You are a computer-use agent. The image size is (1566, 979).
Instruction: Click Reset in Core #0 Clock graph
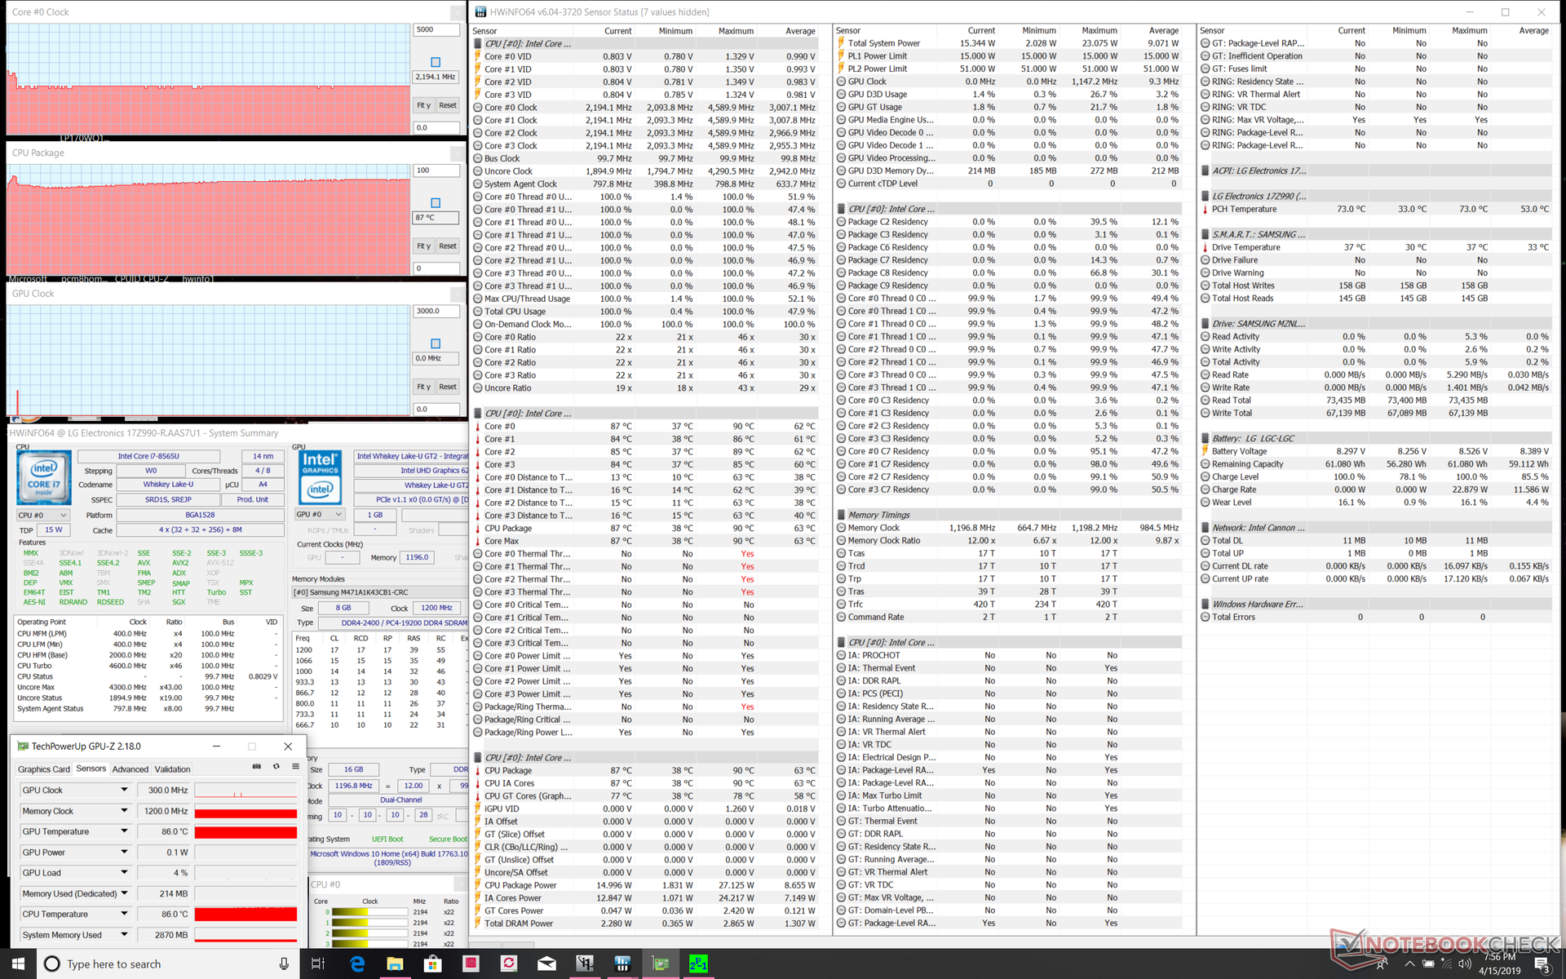click(x=448, y=105)
